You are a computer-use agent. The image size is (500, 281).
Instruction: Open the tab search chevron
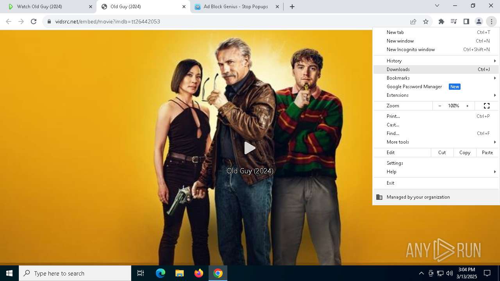437,6
